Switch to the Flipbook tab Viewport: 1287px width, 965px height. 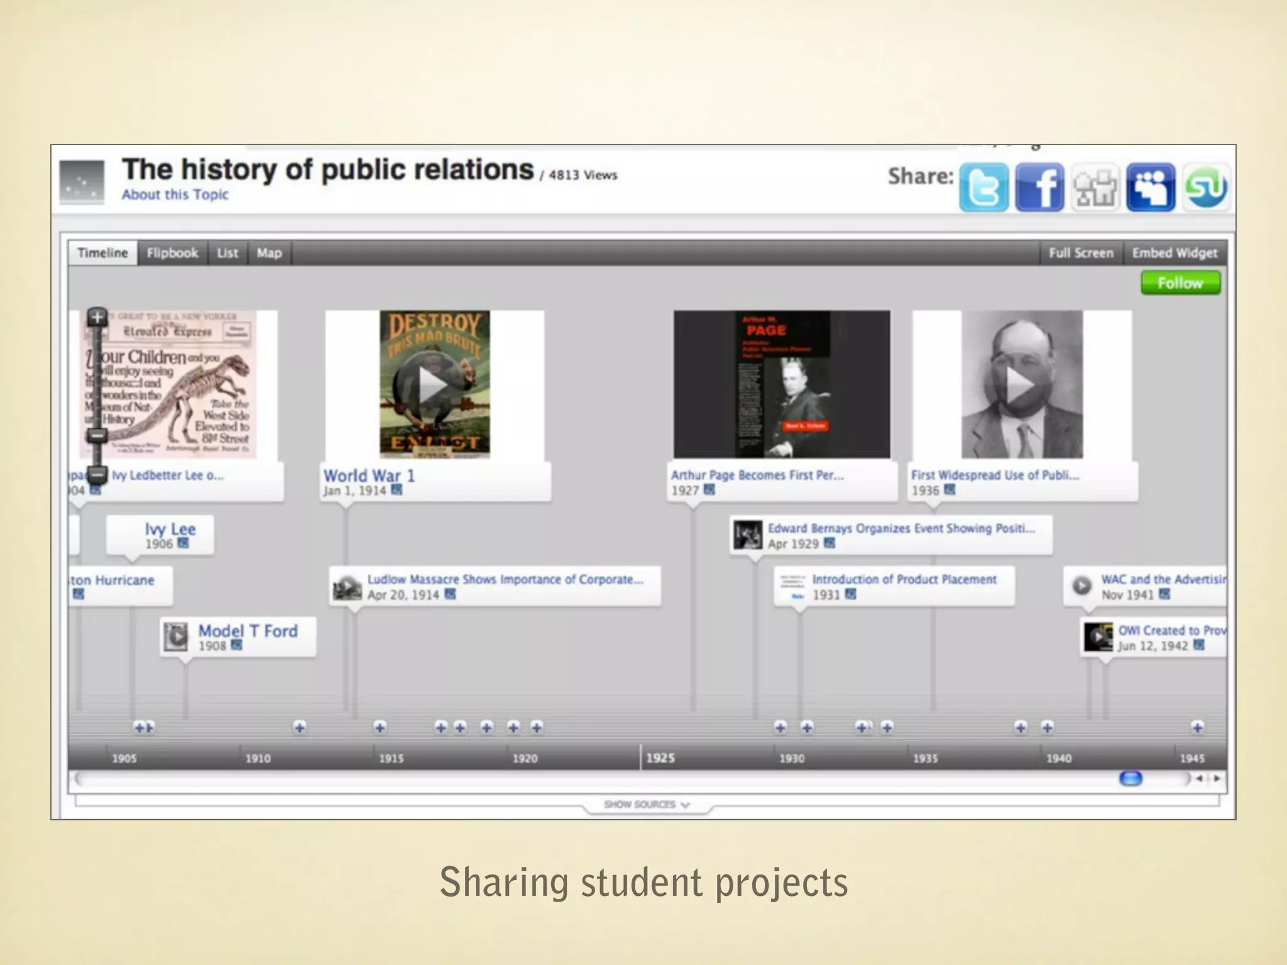[172, 253]
